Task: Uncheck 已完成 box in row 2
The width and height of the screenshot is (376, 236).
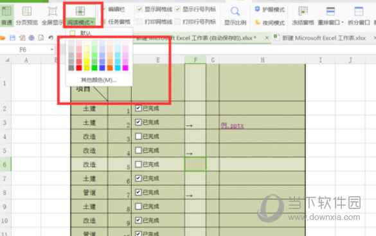Action: [x=138, y=108]
